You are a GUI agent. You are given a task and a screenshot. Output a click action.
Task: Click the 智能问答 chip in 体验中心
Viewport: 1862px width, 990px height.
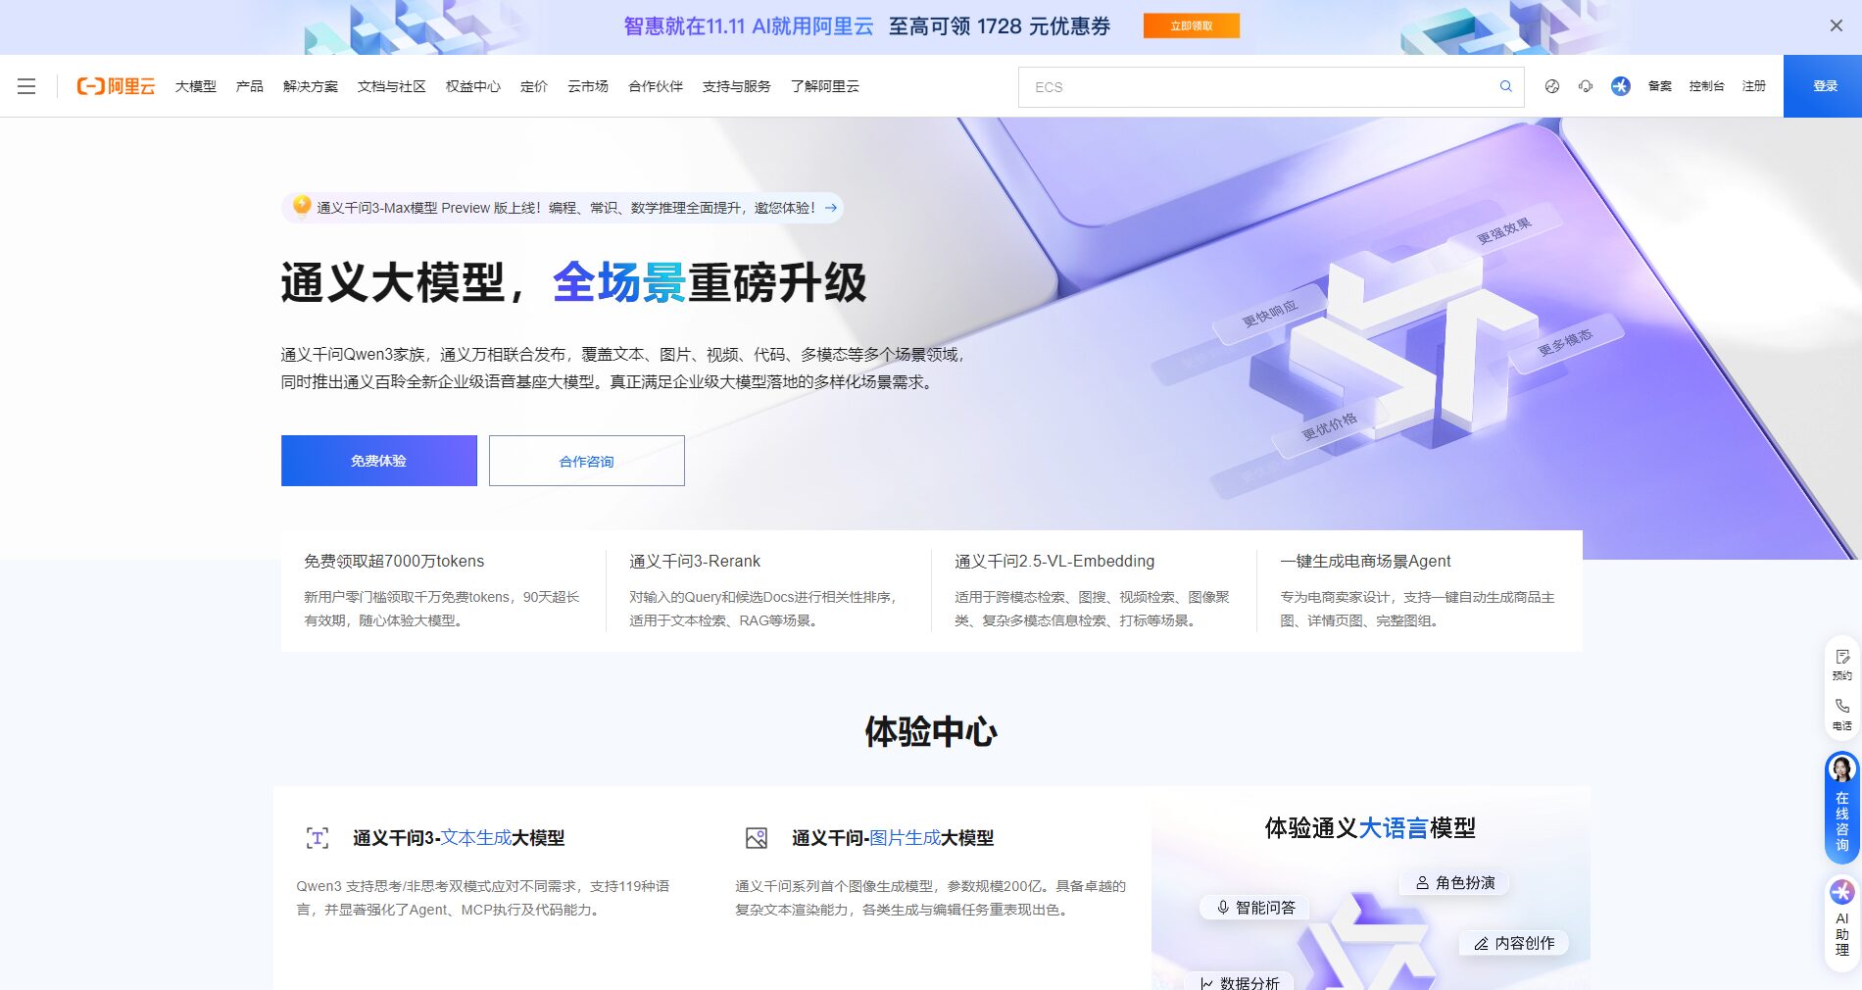tap(1255, 908)
